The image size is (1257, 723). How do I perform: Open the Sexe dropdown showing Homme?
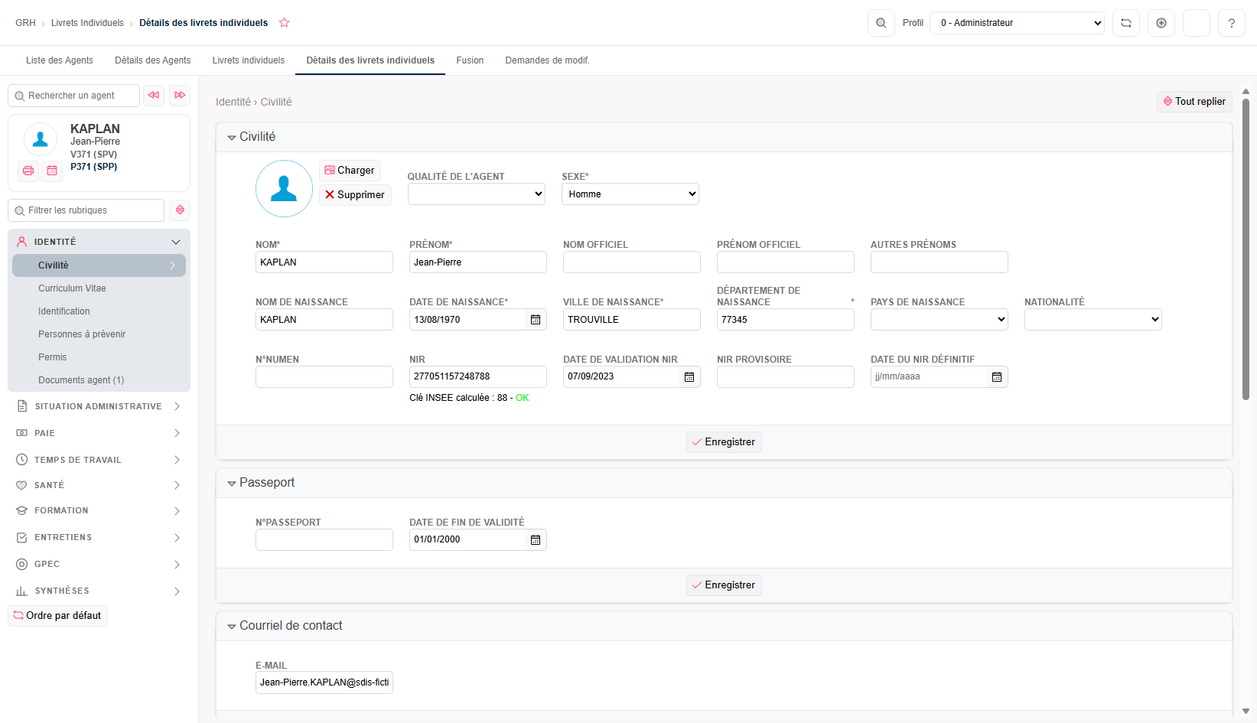630,194
